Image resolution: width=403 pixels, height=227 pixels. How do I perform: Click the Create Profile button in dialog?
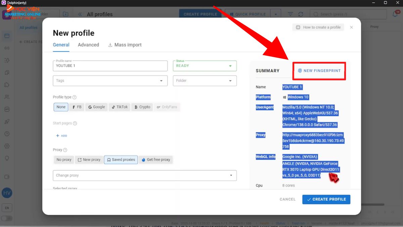click(326, 199)
